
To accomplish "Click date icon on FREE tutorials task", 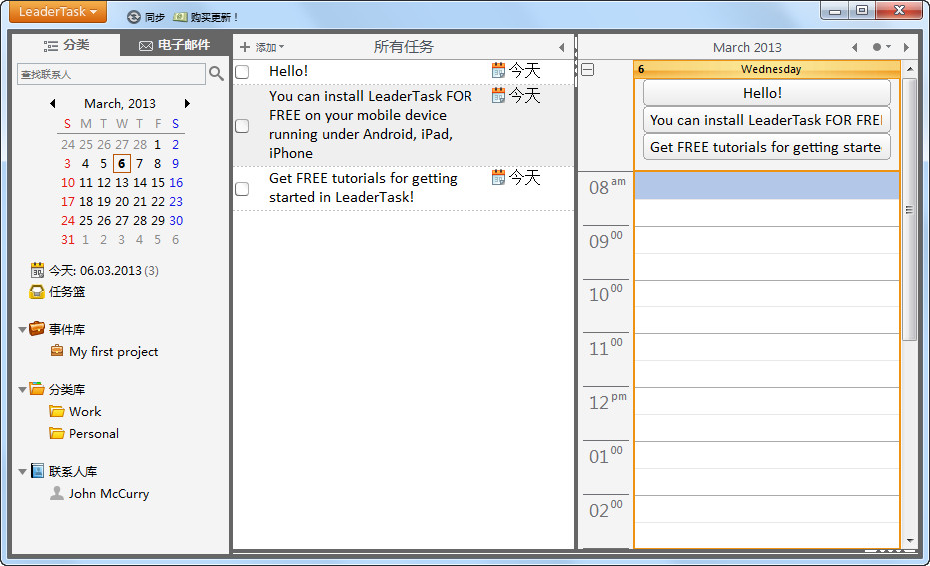I will pos(498,176).
